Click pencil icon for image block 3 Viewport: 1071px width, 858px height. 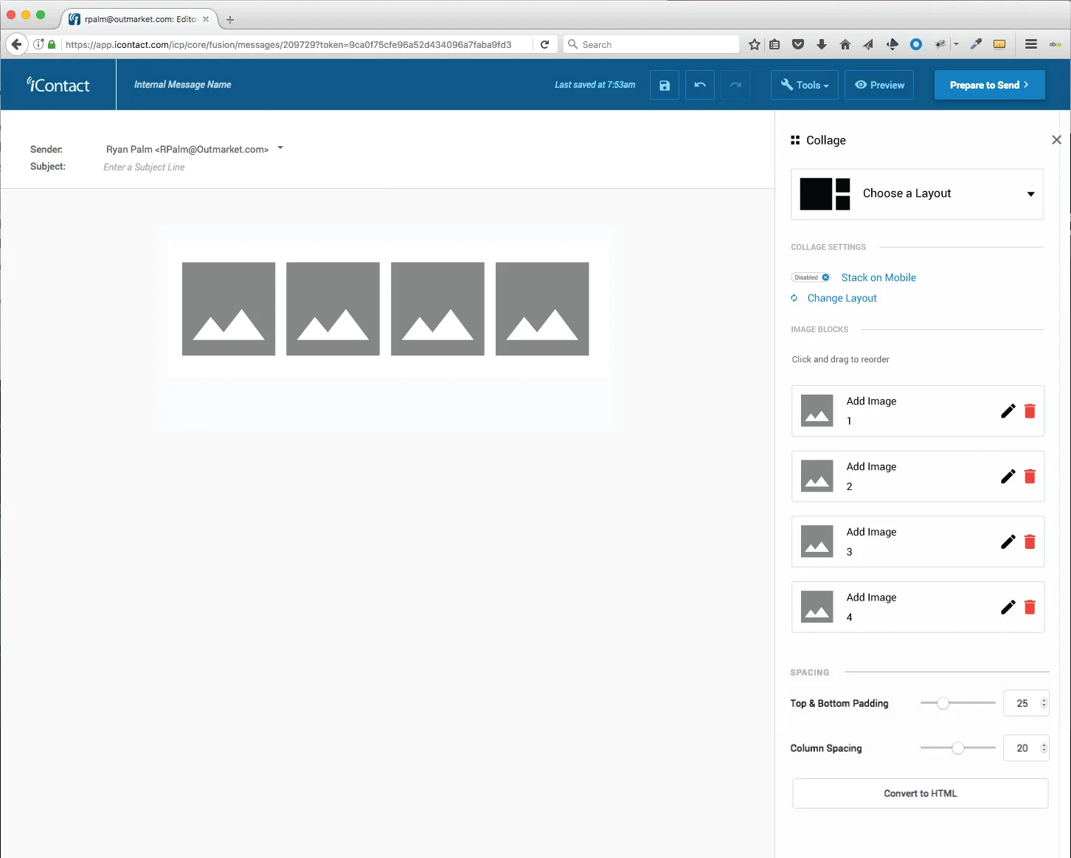click(x=1008, y=542)
